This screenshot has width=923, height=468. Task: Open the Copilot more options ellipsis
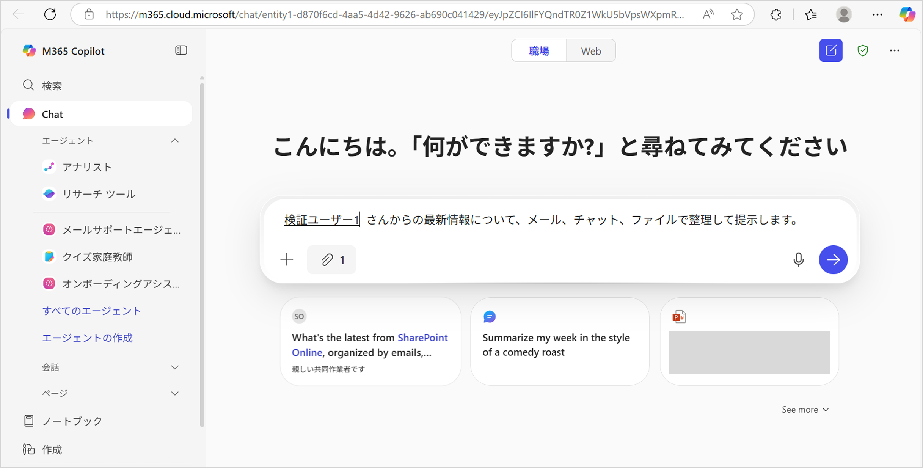tap(895, 50)
